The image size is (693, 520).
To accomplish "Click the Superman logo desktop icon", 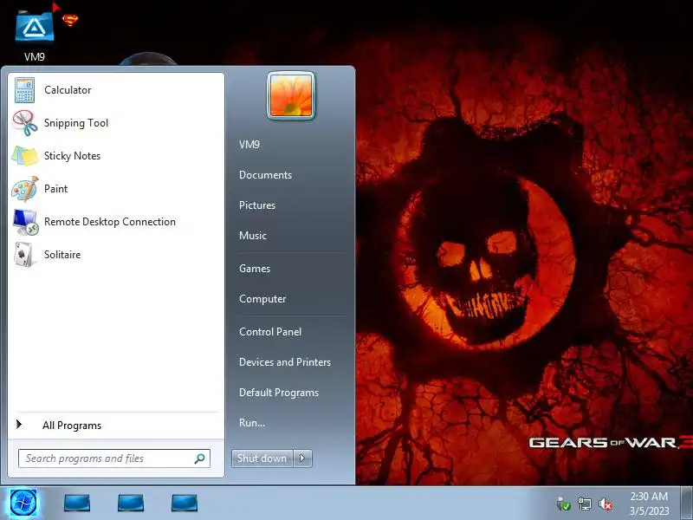I will click(x=70, y=20).
